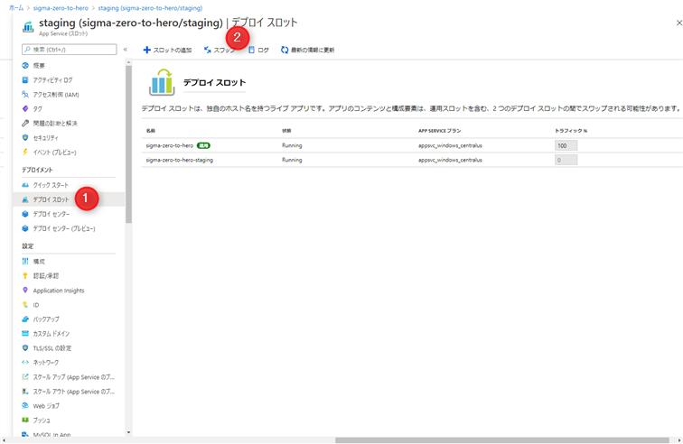
Task: Open アクセス制御 (IAM)
Action: tap(51, 95)
